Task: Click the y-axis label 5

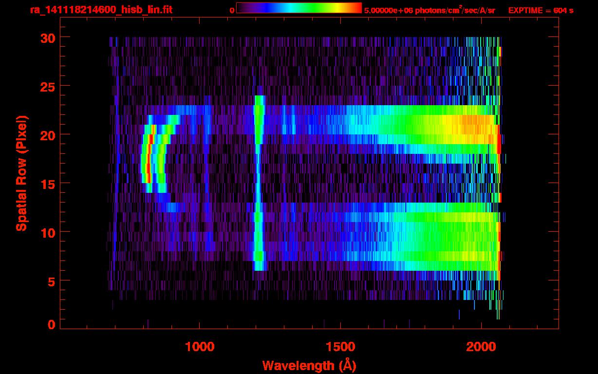Action: click(x=52, y=281)
